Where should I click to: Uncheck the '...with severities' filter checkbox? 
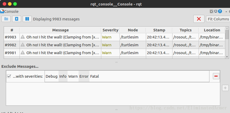[x=9, y=76]
